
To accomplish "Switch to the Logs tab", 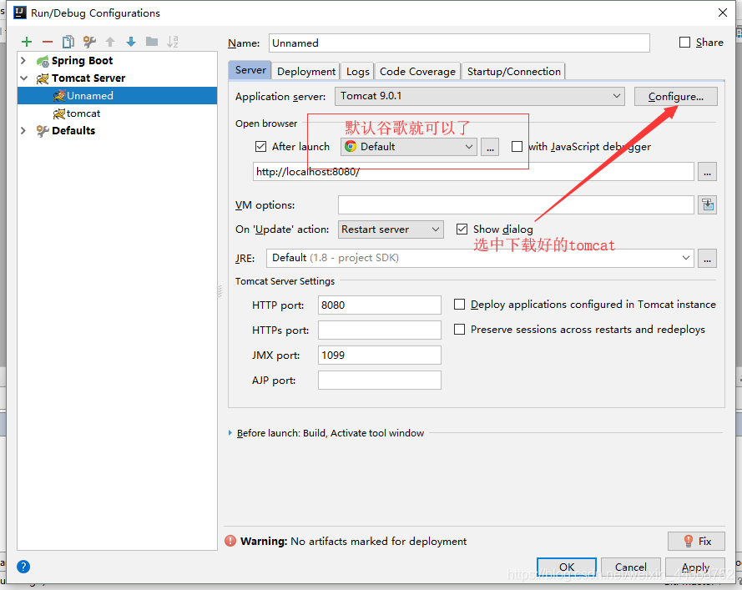I will pos(357,72).
